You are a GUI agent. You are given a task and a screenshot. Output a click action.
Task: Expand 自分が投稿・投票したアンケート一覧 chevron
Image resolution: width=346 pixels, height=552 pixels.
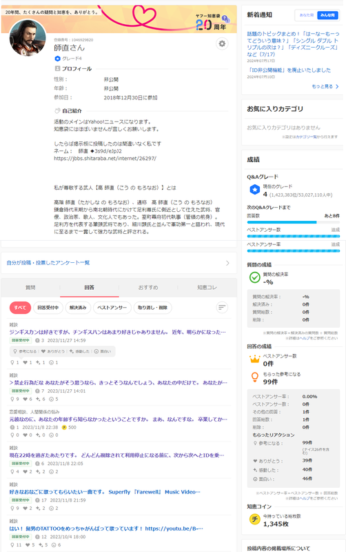pos(227,263)
